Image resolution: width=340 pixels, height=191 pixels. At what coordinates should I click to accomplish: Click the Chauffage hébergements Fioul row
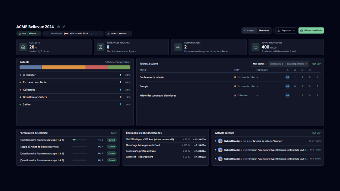(x=166, y=145)
